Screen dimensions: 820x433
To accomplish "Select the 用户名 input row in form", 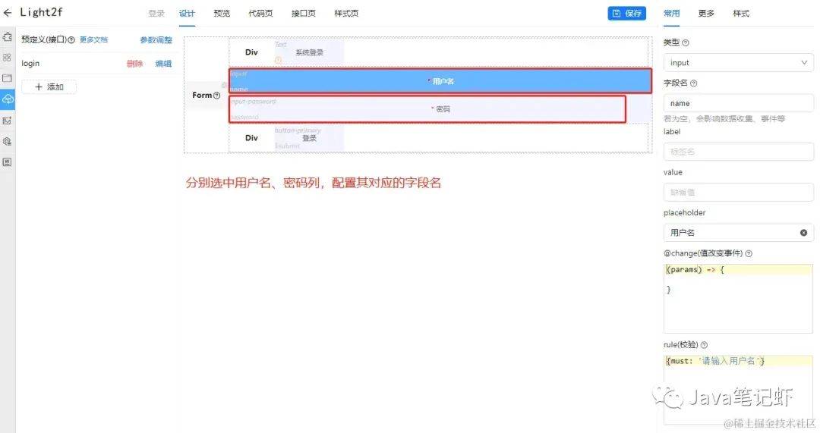I will [440, 81].
